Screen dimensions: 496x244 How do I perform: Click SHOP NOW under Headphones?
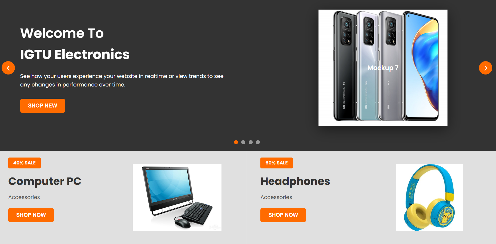point(283,215)
